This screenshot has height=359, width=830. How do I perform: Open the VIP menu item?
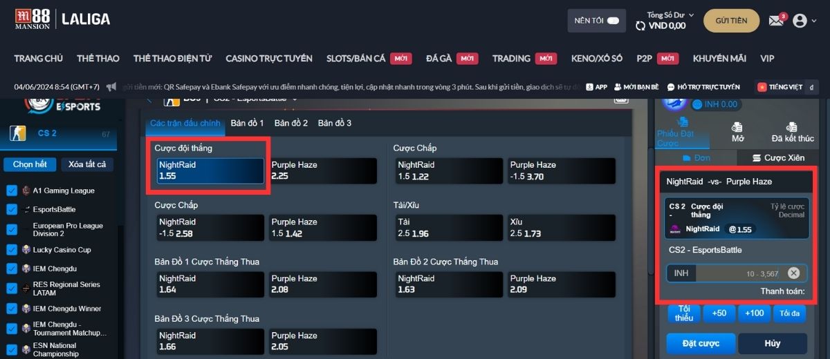(767, 59)
